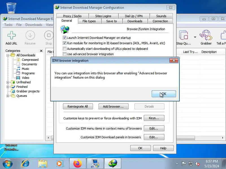Click Edit for IDM context menu items
This screenshot has height=169, width=226.
[x=154, y=128]
